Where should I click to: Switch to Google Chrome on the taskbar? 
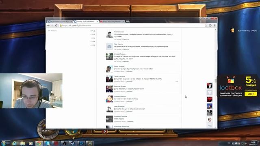[39, 143]
